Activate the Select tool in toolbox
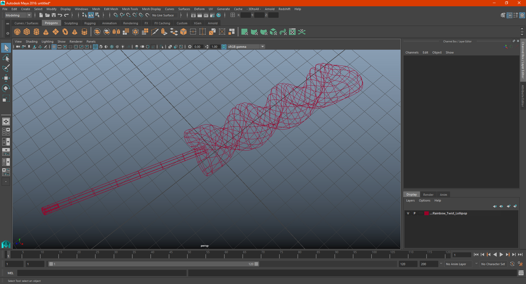This screenshot has width=526, height=284. tap(6, 48)
